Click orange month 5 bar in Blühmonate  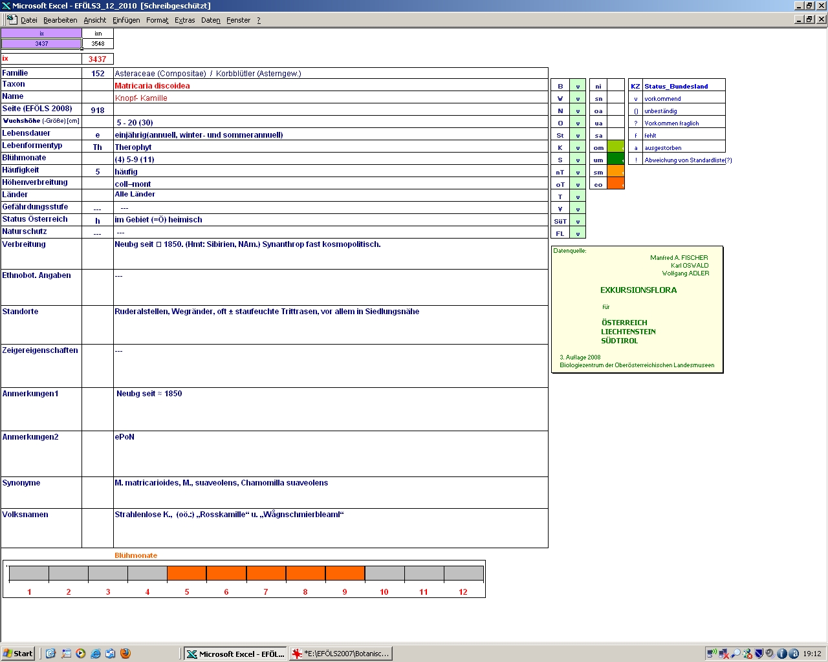pos(187,573)
